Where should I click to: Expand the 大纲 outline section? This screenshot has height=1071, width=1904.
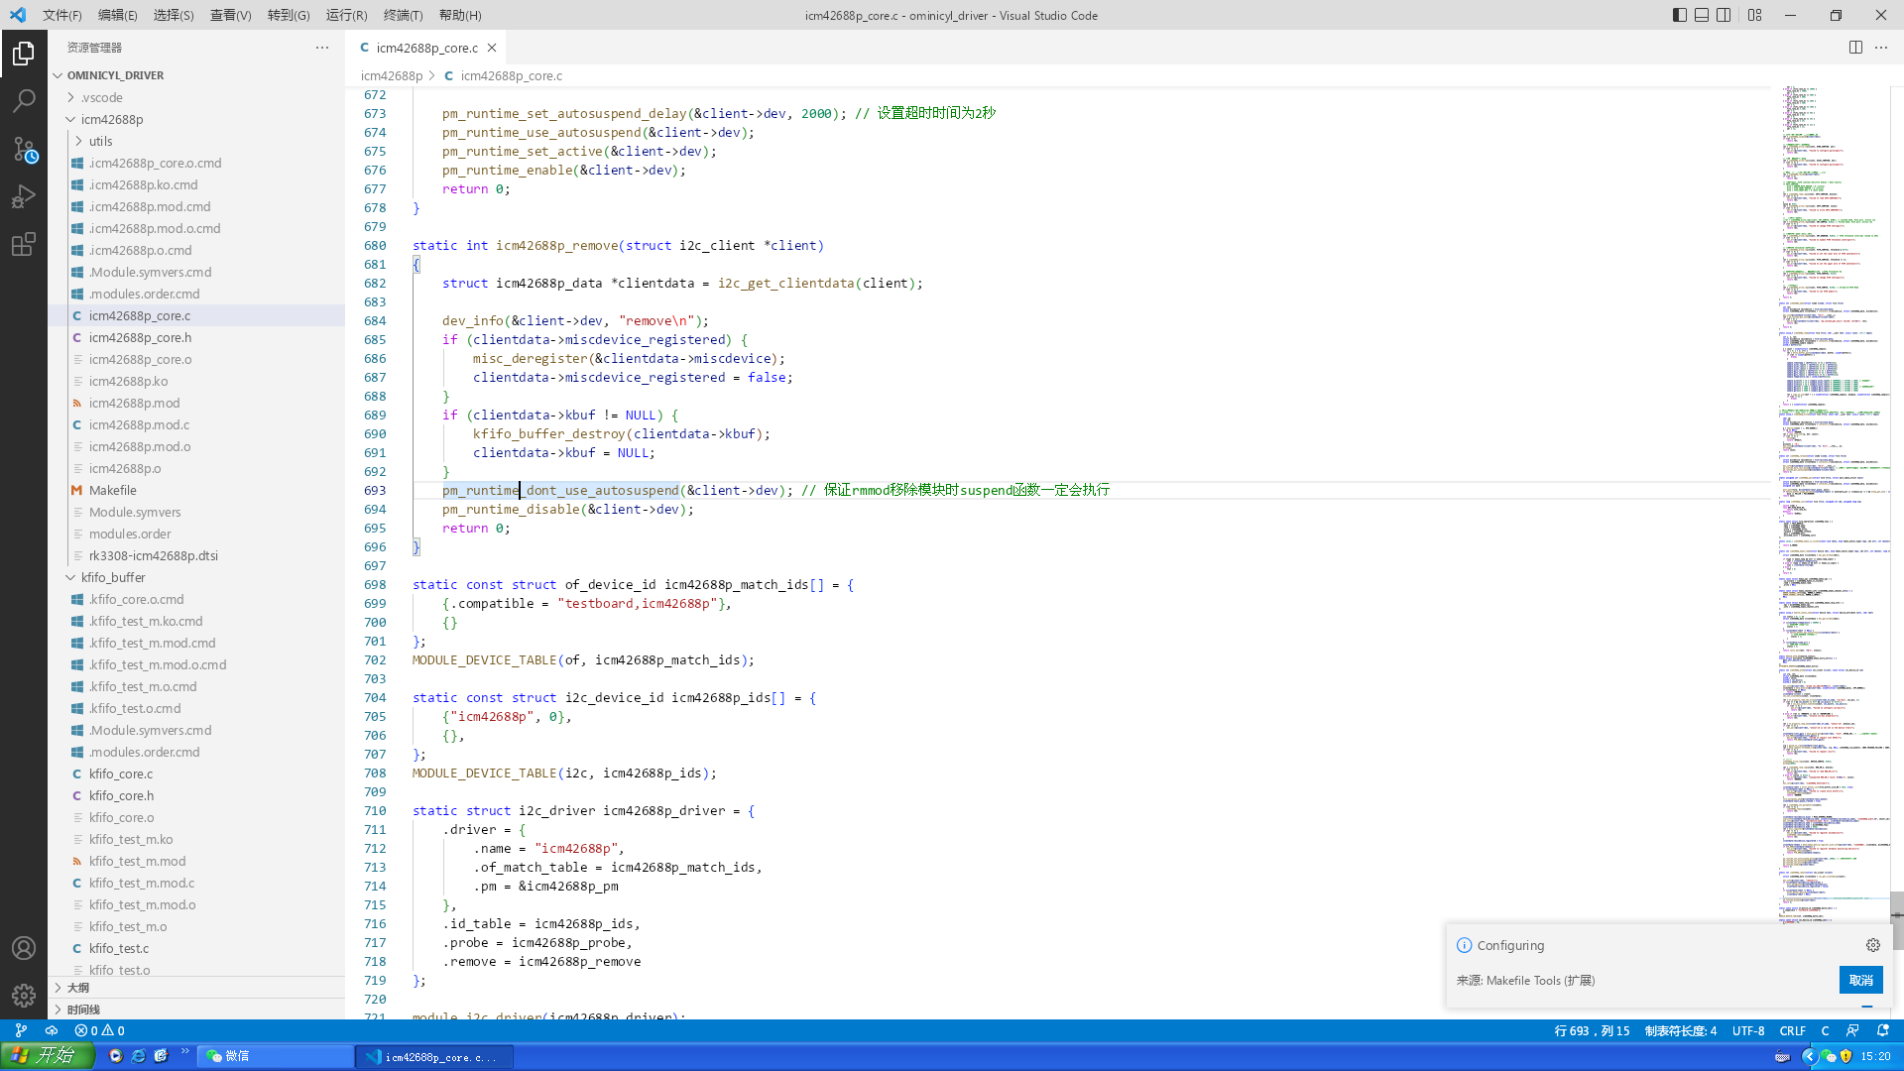pos(77,988)
